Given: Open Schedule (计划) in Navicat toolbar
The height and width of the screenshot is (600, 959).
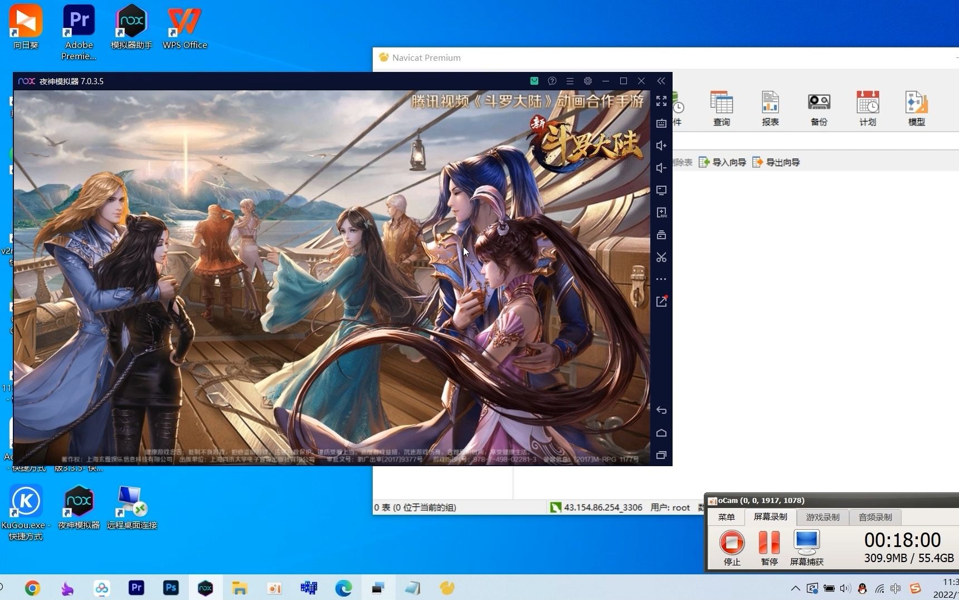Looking at the screenshot, I should tap(868, 109).
